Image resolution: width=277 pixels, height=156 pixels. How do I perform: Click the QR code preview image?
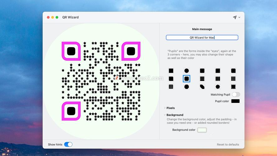tap(101, 81)
